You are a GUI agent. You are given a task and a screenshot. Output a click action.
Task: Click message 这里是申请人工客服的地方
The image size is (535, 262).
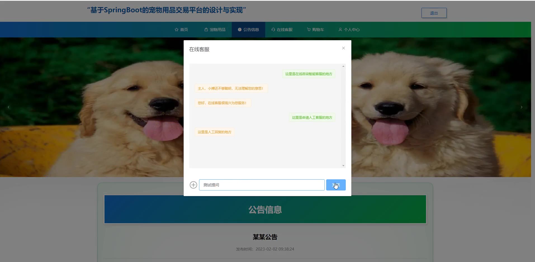(312, 118)
